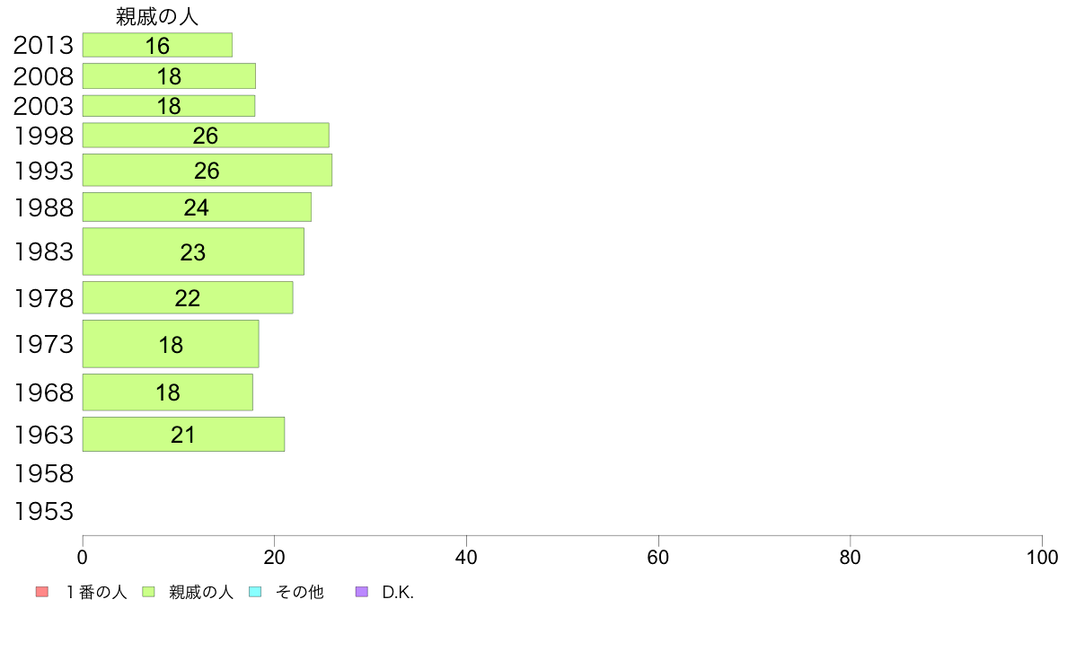
Task: Click the 1978 bar with value 22
Action: [x=188, y=298]
